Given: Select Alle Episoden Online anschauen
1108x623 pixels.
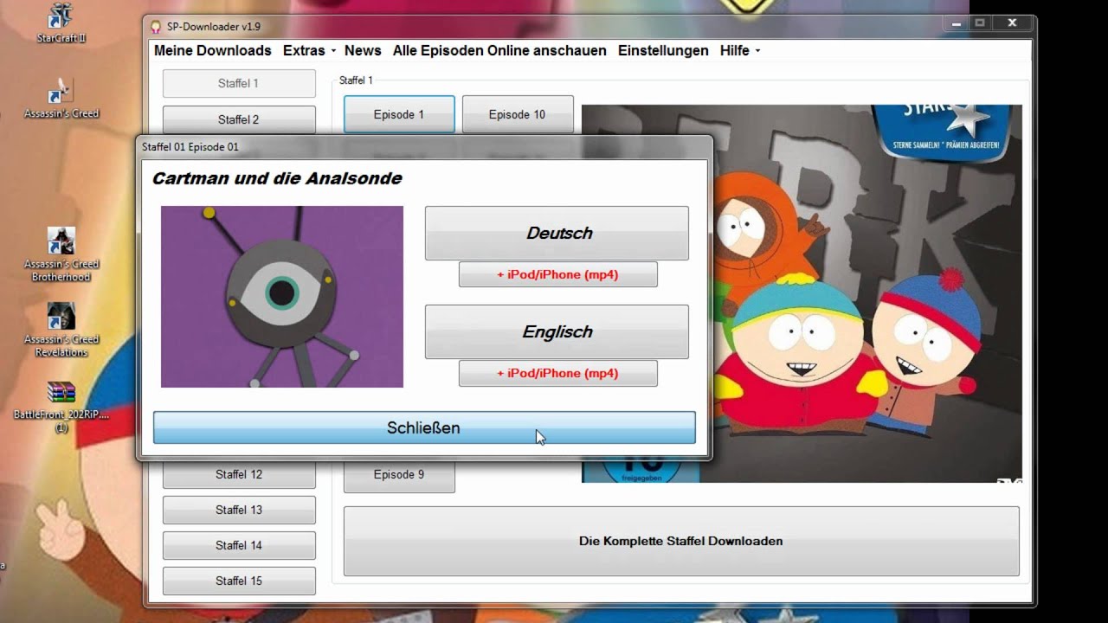Looking at the screenshot, I should 499,51.
